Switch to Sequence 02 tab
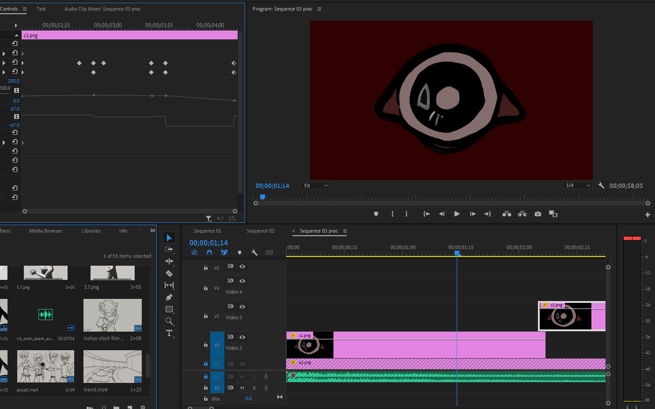The image size is (655, 409). coord(260,231)
